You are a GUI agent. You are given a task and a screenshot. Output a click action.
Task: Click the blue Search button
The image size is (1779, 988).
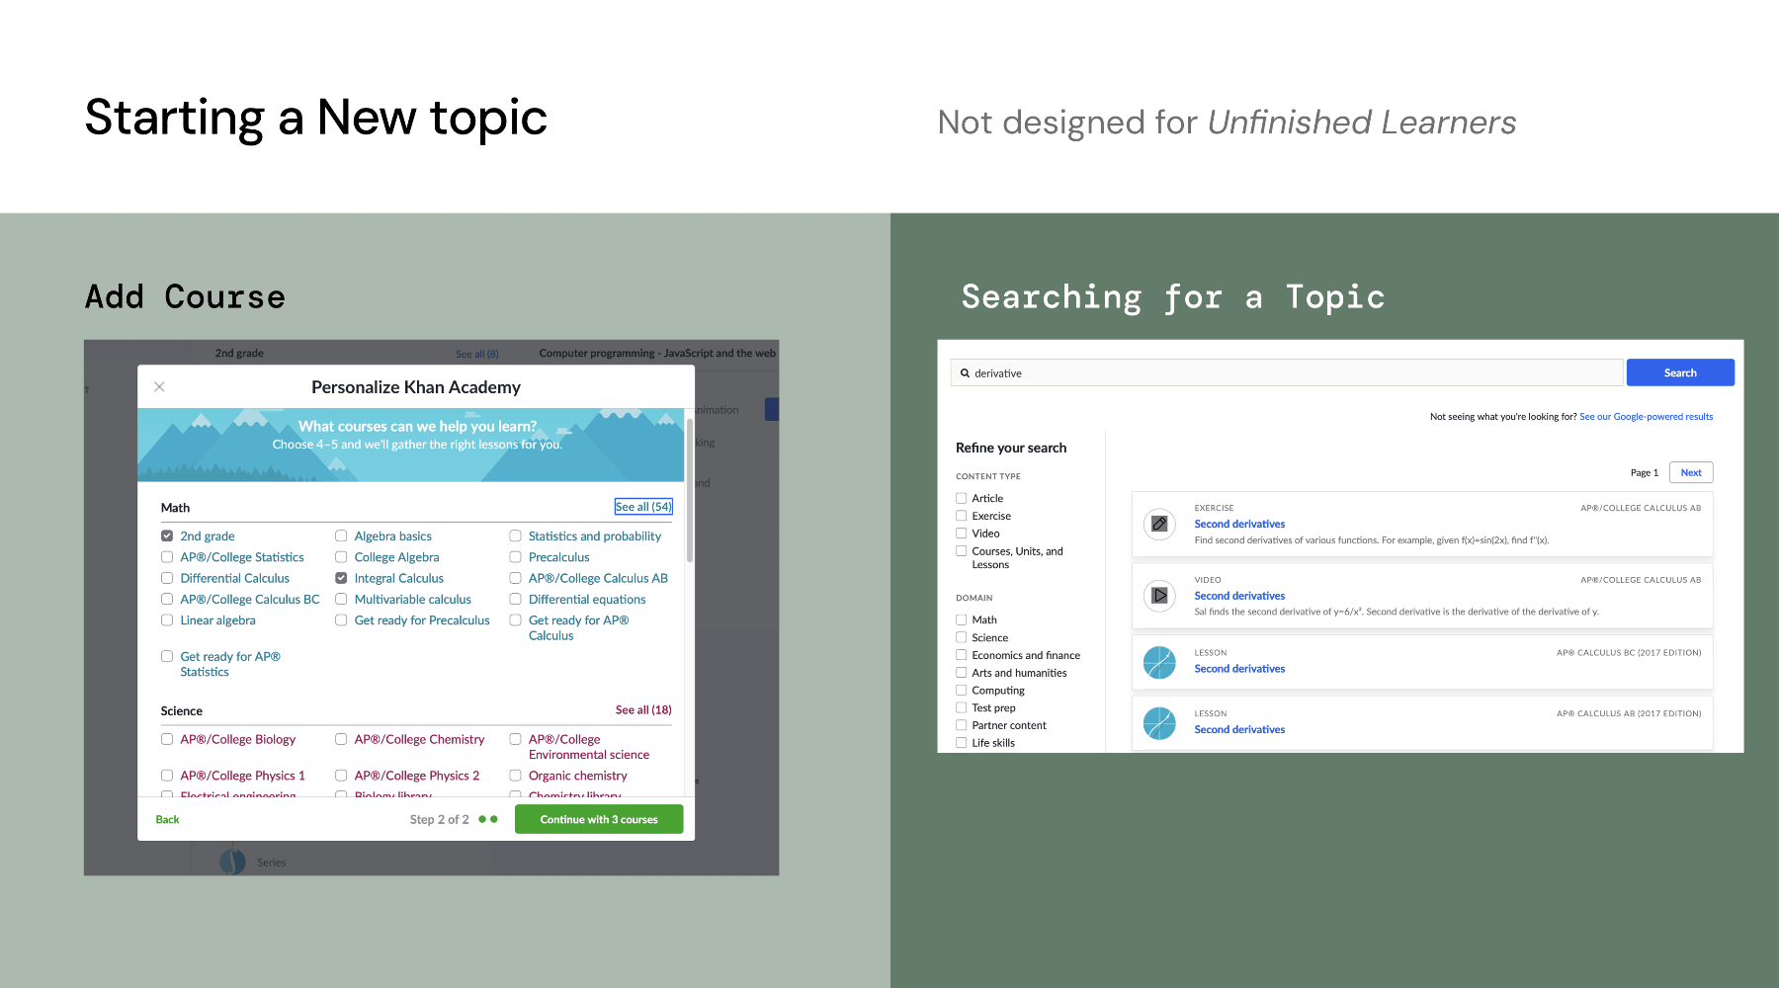click(1680, 372)
